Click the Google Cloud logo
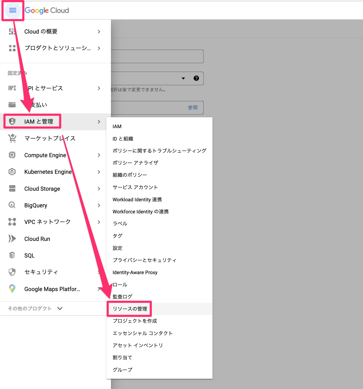363x389 pixels. pos(46,10)
